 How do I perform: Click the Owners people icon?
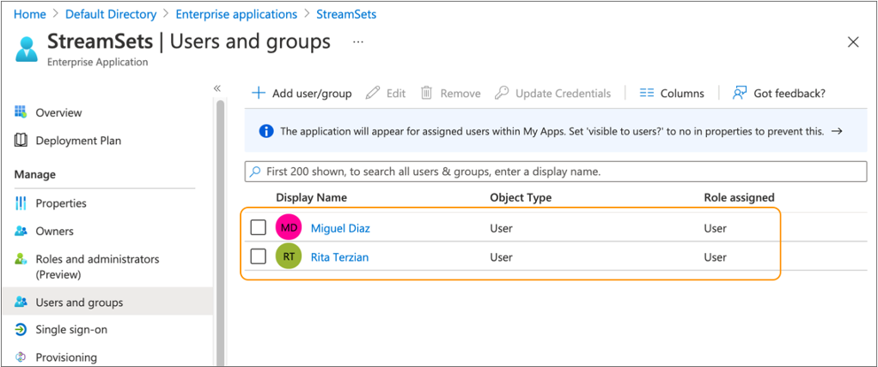pyautogui.click(x=21, y=231)
